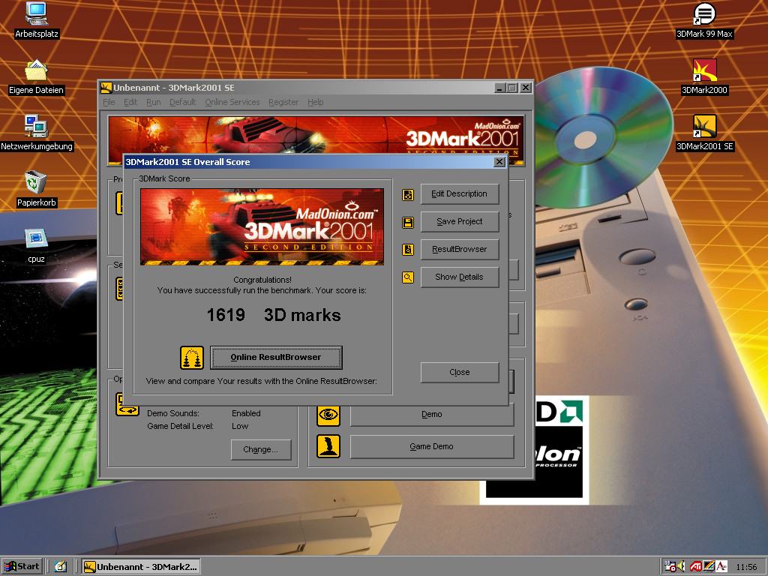Open the File menu
The height and width of the screenshot is (576, 768).
coord(109,102)
